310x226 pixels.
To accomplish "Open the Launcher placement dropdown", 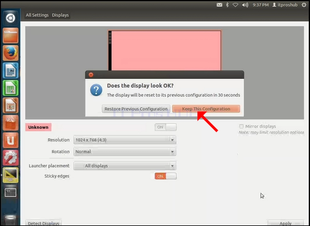I will [125, 166].
